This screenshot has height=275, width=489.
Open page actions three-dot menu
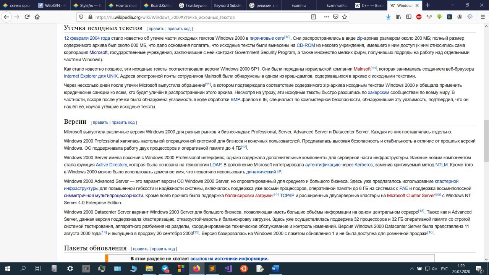tap(327, 17)
